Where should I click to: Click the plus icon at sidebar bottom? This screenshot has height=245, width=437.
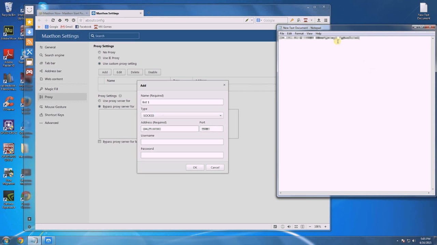(29, 219)
